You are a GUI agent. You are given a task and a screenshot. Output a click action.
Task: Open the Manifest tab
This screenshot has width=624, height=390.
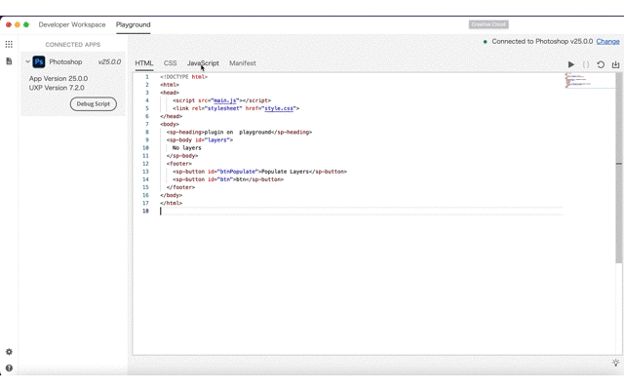coord(243,63)
